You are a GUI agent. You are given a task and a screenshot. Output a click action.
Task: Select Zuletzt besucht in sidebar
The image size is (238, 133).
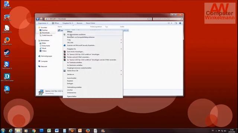tap(47, 35)
